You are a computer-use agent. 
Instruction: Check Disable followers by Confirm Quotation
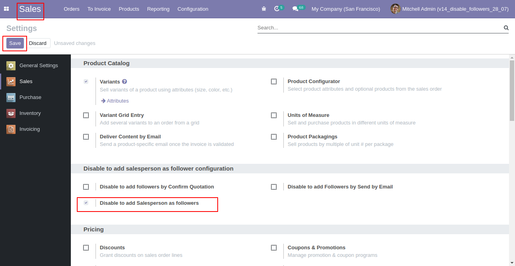86,187
